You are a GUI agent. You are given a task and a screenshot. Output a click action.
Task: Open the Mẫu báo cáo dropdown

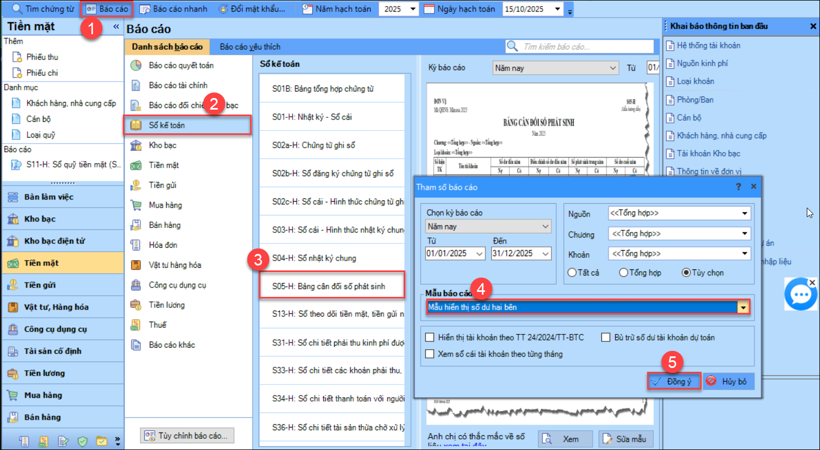743,307
